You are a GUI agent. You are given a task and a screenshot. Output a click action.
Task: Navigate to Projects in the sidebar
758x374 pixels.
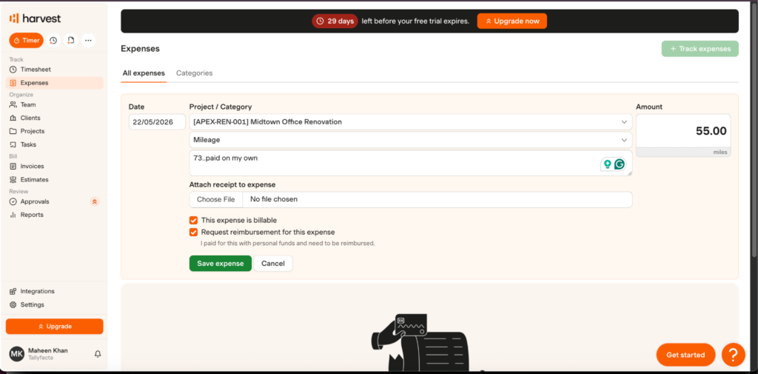pyautogui.click(x=54, y=131)
